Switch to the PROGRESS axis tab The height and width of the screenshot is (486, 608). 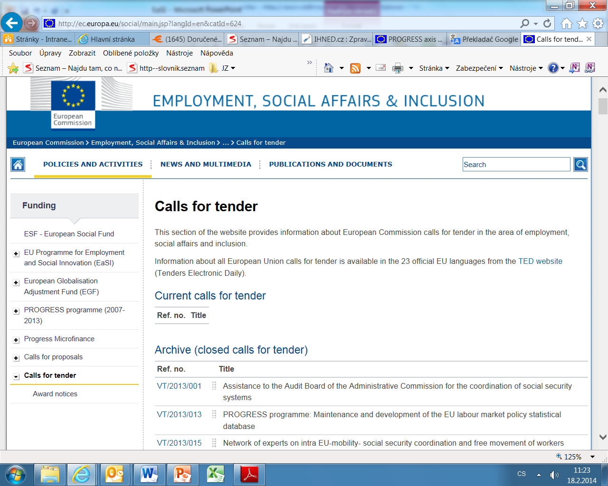(410, 39)
